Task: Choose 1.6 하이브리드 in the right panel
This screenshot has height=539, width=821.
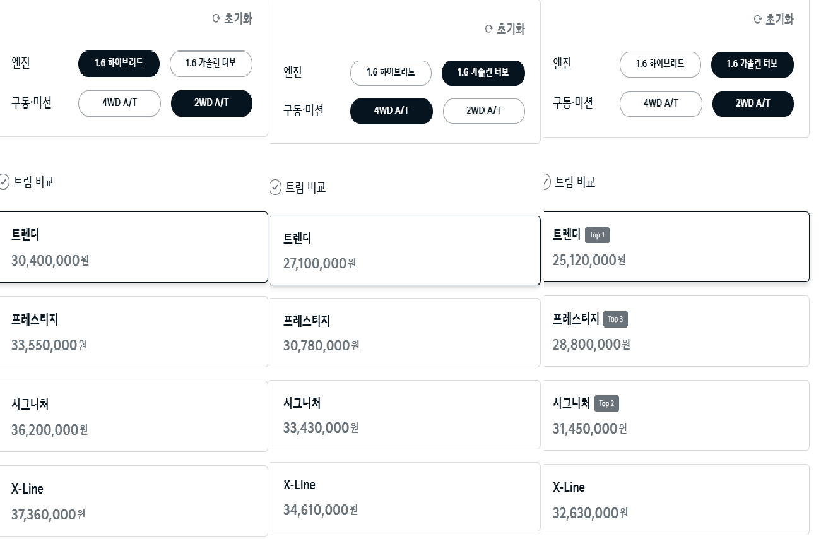Action: (x=660, y=64)
